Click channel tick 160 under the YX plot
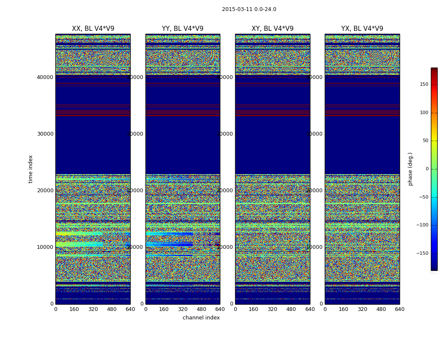Image resolution: width=444 pixels, height=338 pixels. pyautogui.click(x=343, y=309)
